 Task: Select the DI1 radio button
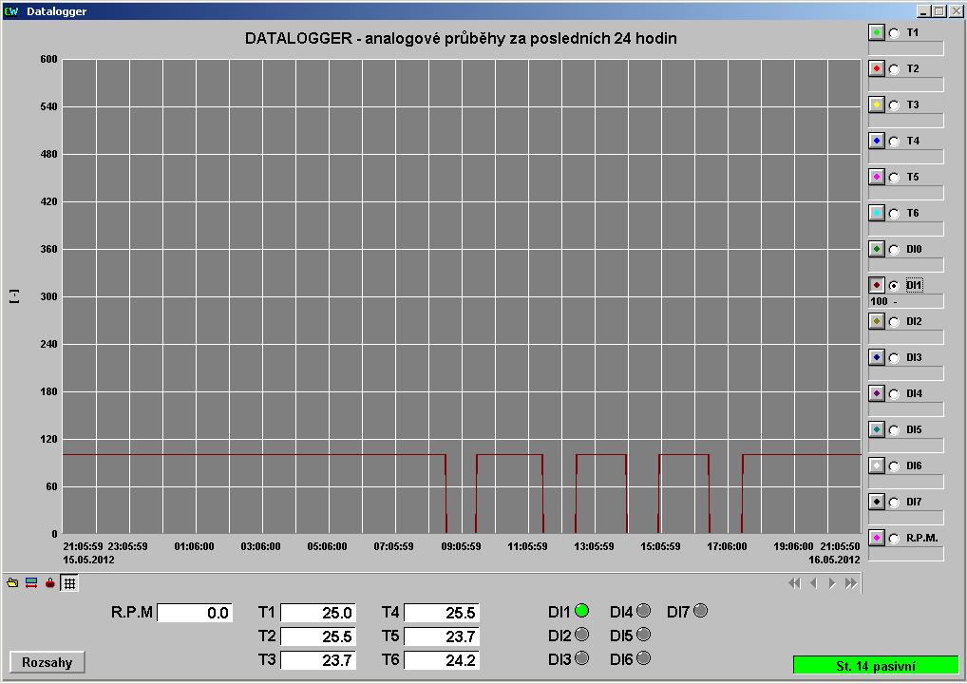coord(894,285)
